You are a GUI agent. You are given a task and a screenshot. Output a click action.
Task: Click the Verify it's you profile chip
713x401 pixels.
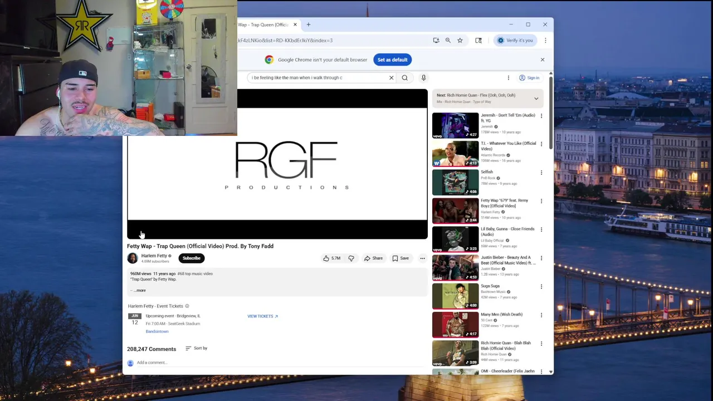[515, 40]
